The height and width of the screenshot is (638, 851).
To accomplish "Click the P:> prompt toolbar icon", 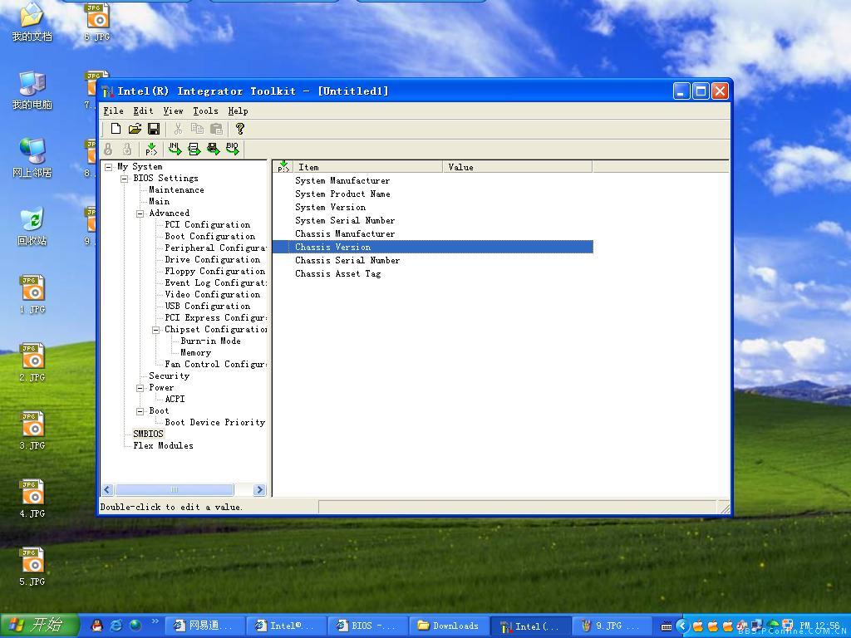I will click(151, 149).
